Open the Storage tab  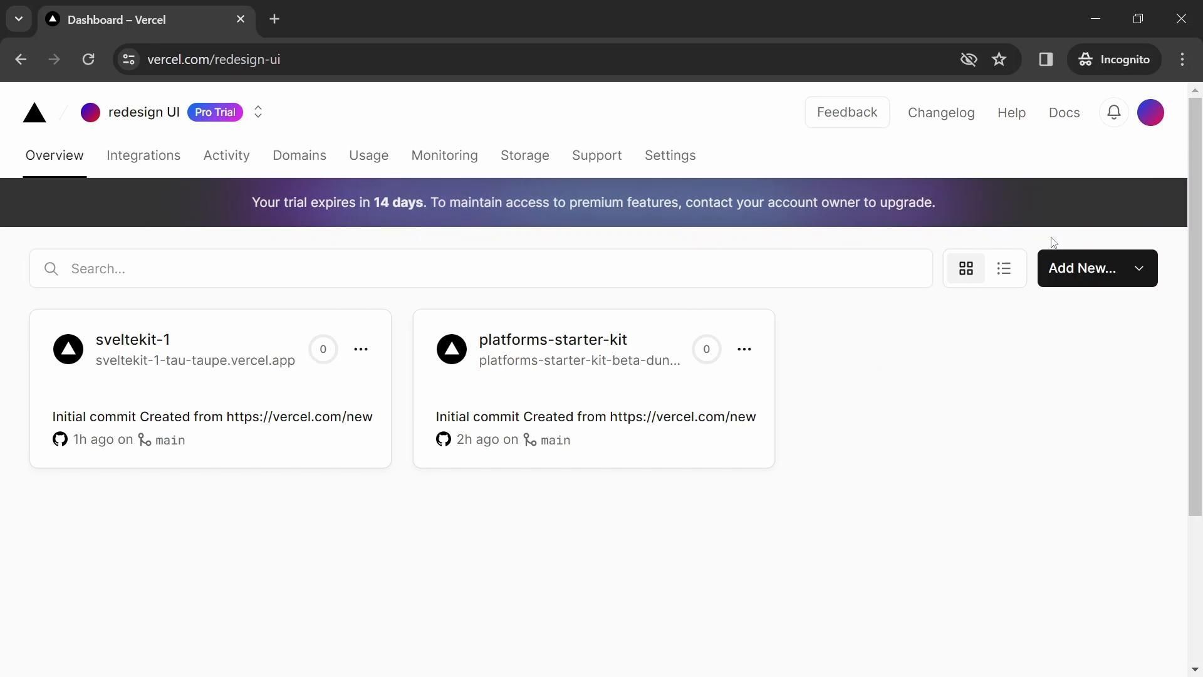[524, 155]
